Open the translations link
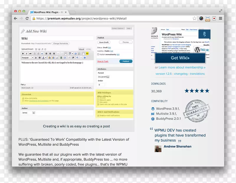Image resolution: width=236 pixels, height=183 pixels. point(197,74)
